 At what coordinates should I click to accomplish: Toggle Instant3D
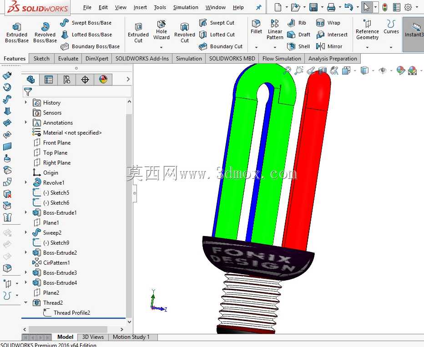click(414, 34)
